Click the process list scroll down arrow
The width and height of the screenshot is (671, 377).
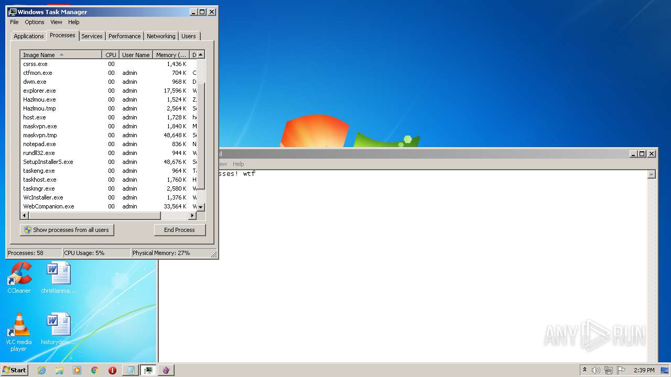tap(201, 207)
